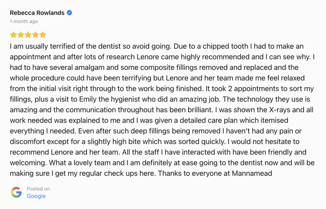Click the fourth gold rating star
This screenshot has width=326, height=209.
[35, 35]
